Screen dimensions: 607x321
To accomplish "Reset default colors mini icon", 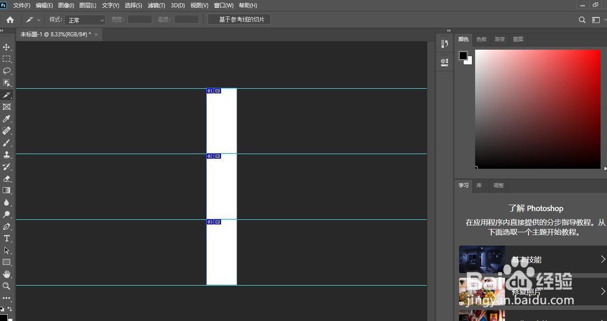I will [2, 309].
